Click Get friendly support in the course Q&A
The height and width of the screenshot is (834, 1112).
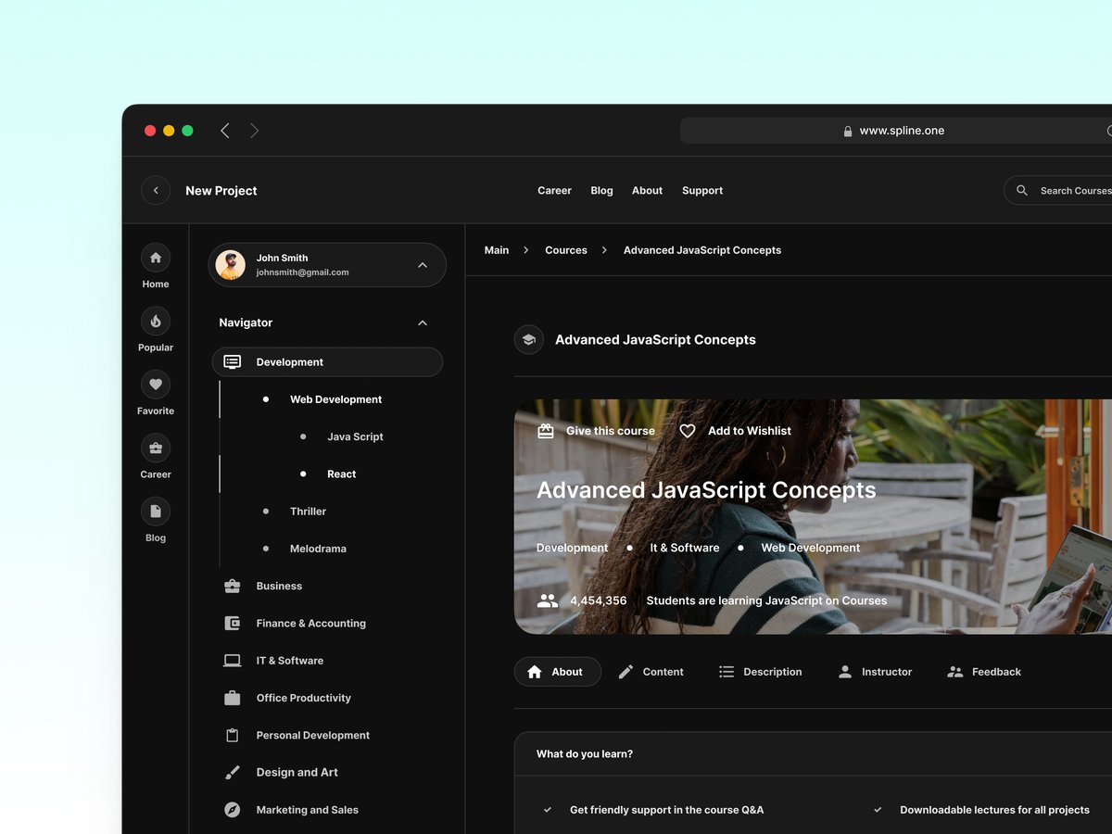667,810
